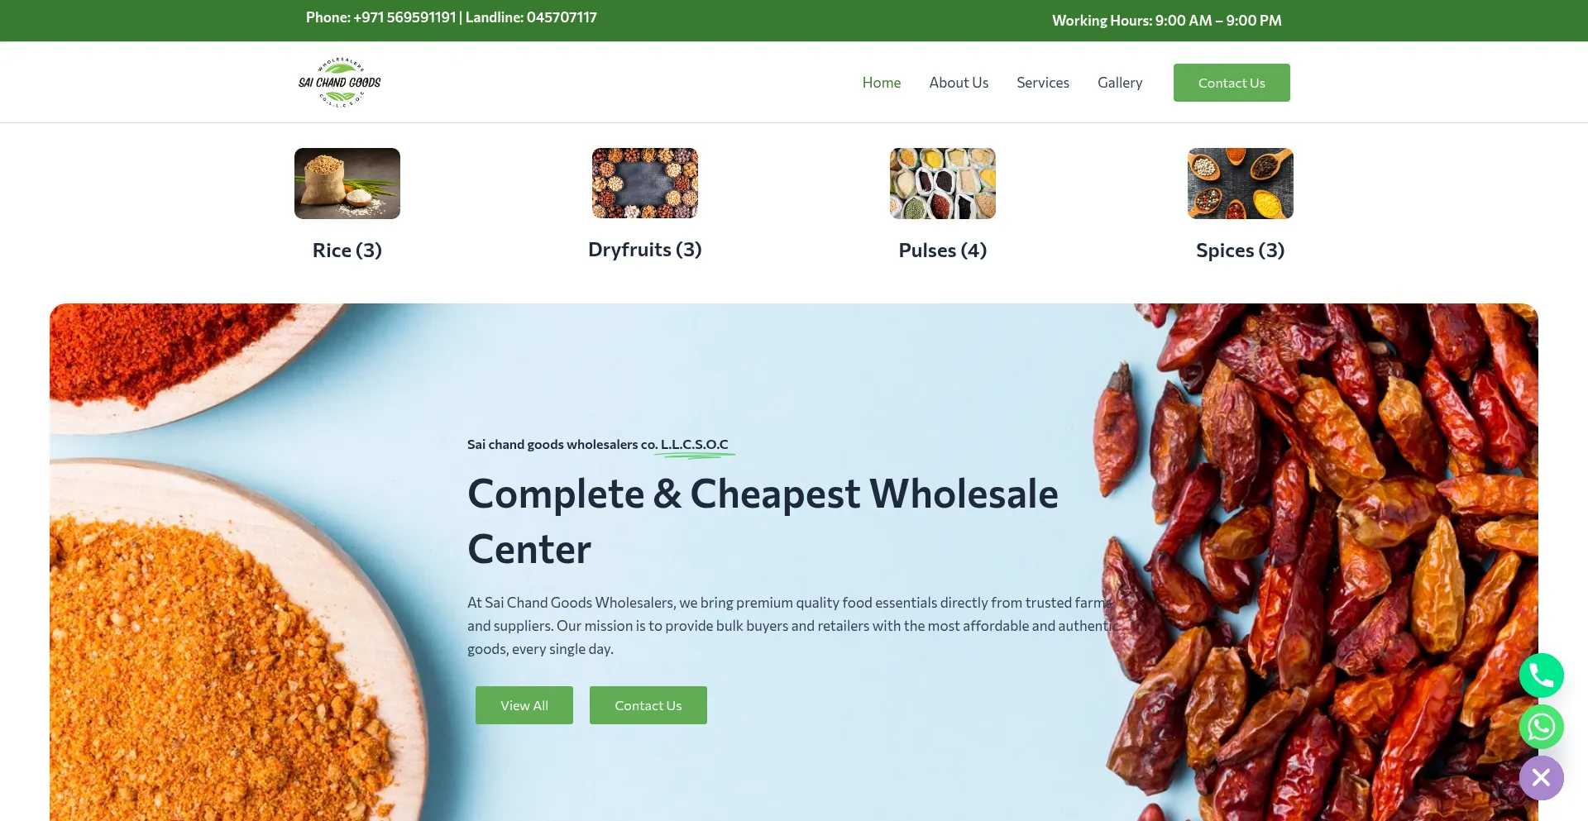Screen dimensions: 1588x821
Task: Click the Dryfruits (3) label
Action: point(645,250)
